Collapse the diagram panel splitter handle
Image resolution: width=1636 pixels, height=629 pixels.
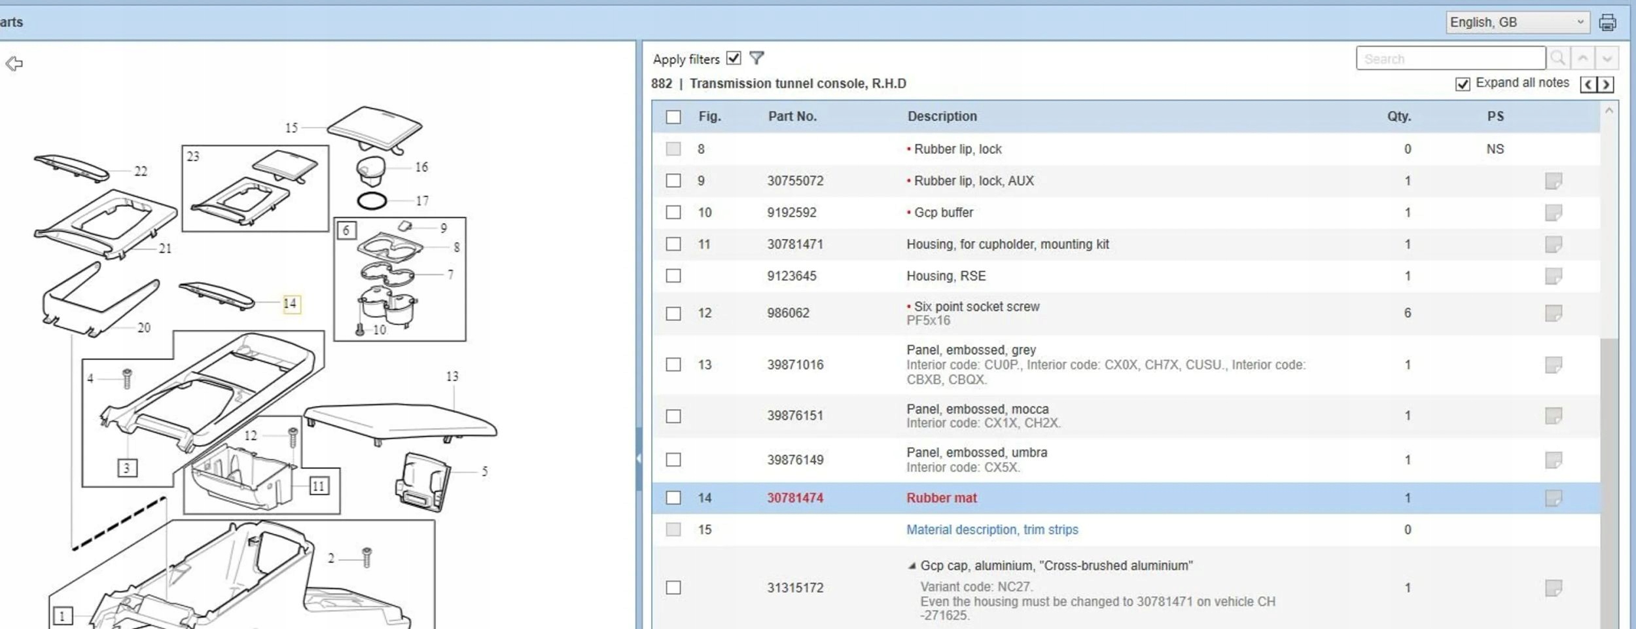(x=638, y=458)
